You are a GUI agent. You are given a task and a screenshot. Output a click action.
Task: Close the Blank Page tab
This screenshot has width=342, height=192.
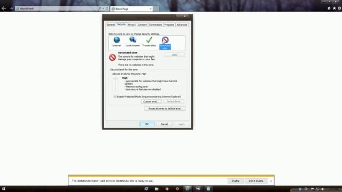point(151,9)
